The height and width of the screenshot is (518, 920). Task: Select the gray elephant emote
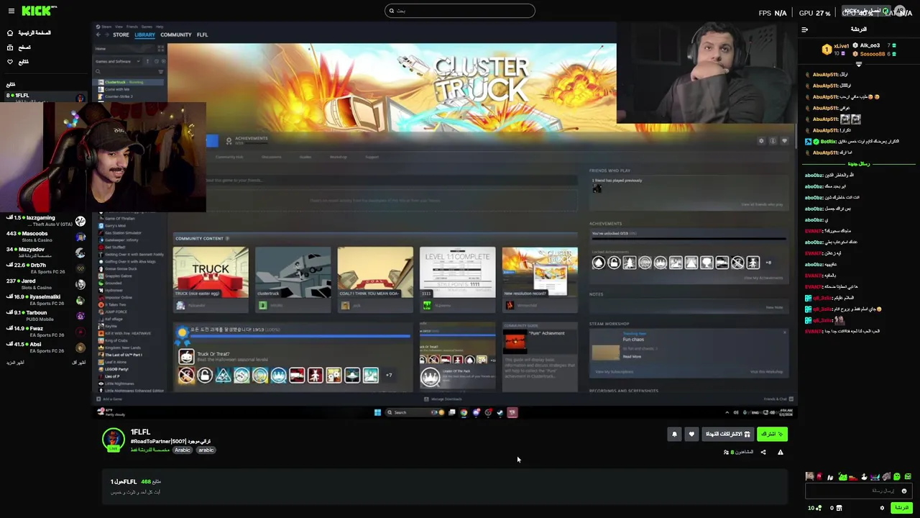click(x=886, y=476)
